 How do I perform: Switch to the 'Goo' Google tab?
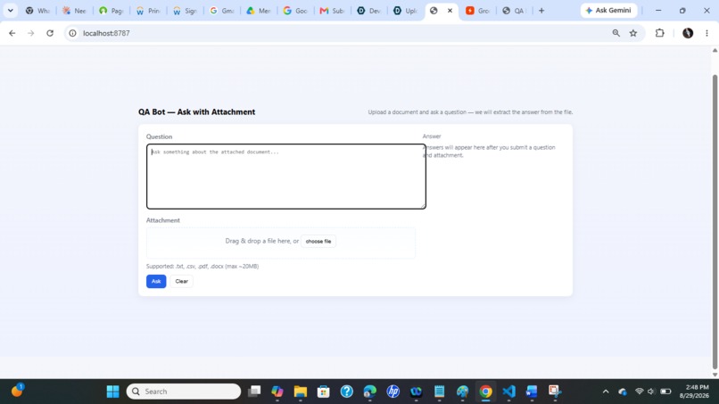[x=295, y=11]
